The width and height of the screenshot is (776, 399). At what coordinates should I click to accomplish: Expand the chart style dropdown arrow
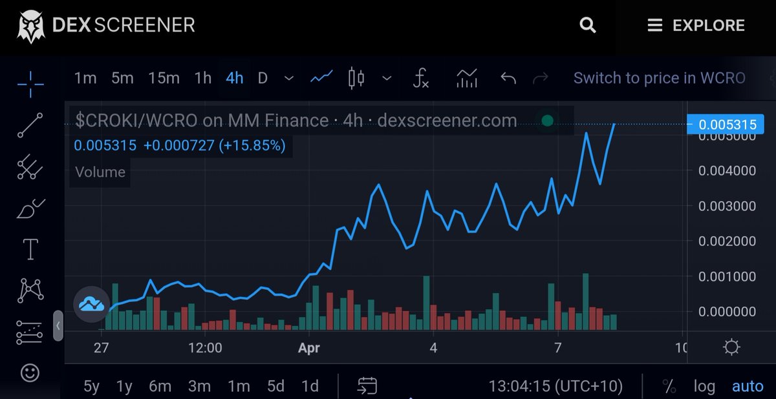(x=387, y=78)
